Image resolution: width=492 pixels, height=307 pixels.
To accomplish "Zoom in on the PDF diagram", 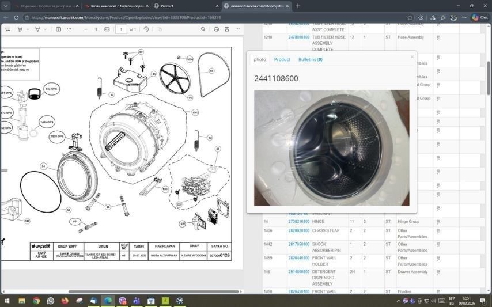I will [96, 29].
